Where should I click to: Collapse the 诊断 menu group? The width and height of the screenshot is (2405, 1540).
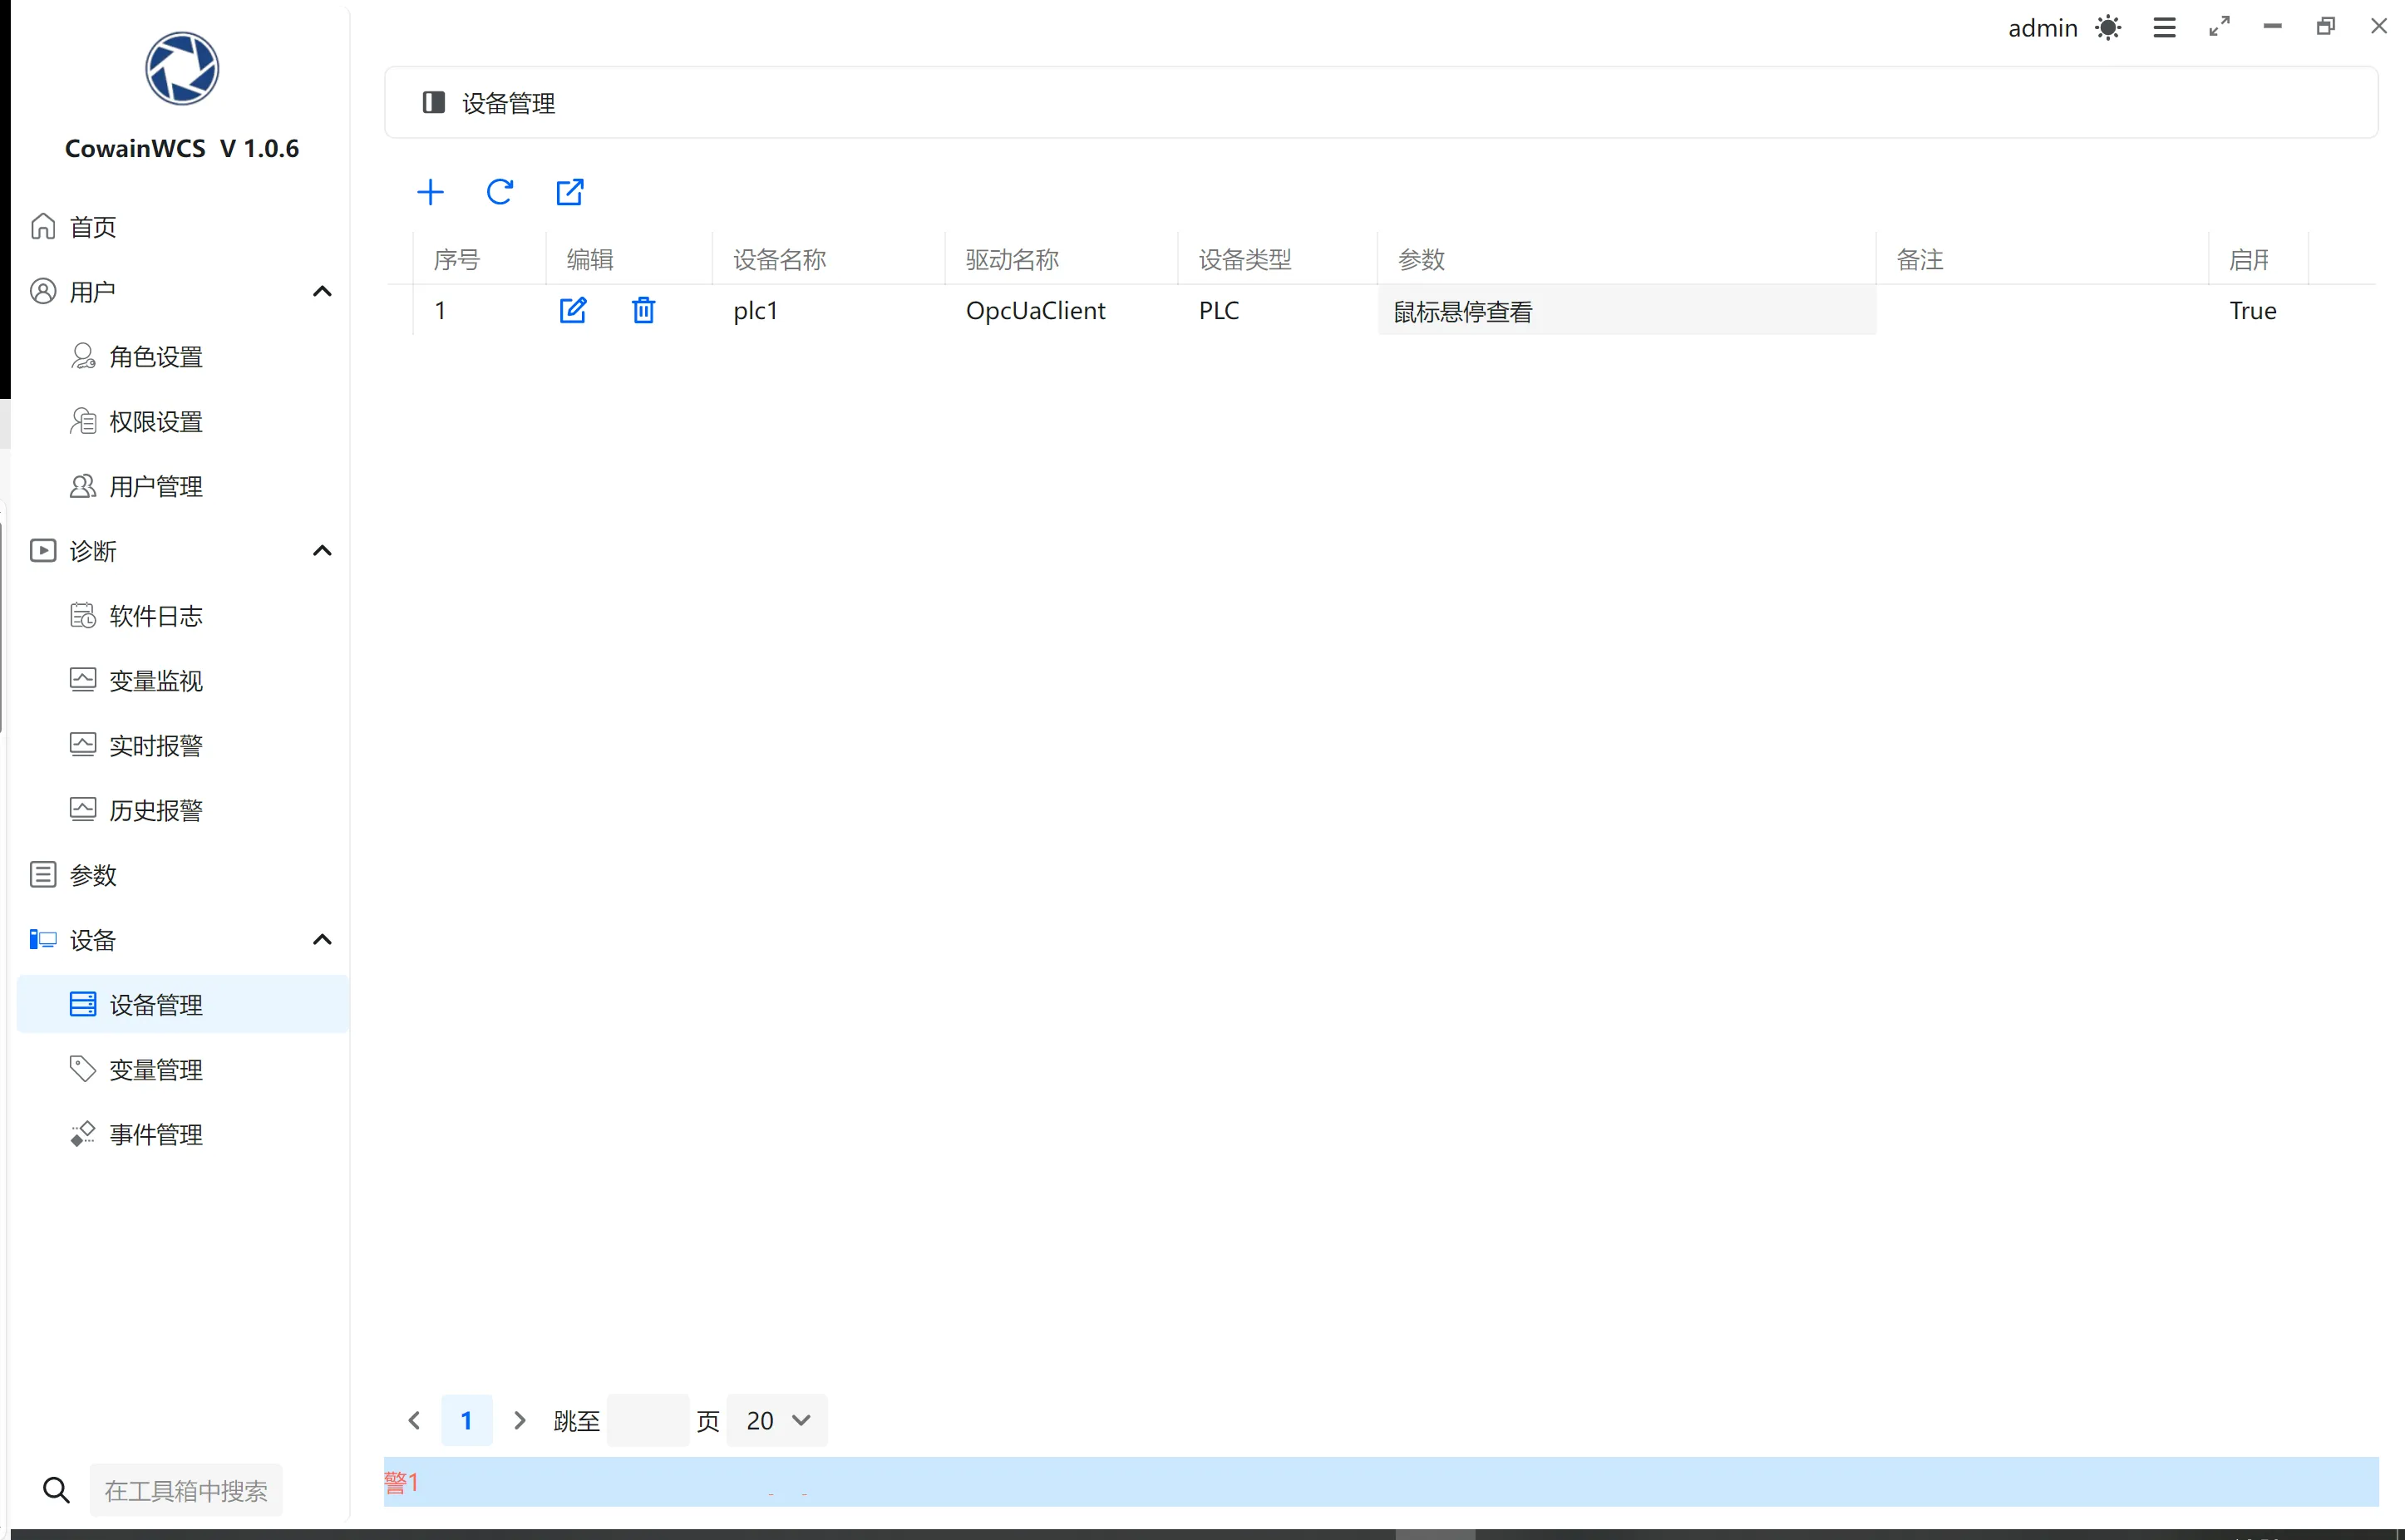click(x=322, y=551)
